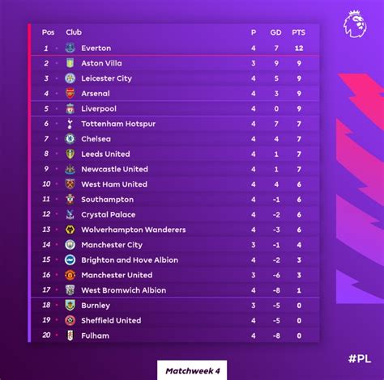Click the Manchester City club name
384x380 pixels.
coord(112,245)
